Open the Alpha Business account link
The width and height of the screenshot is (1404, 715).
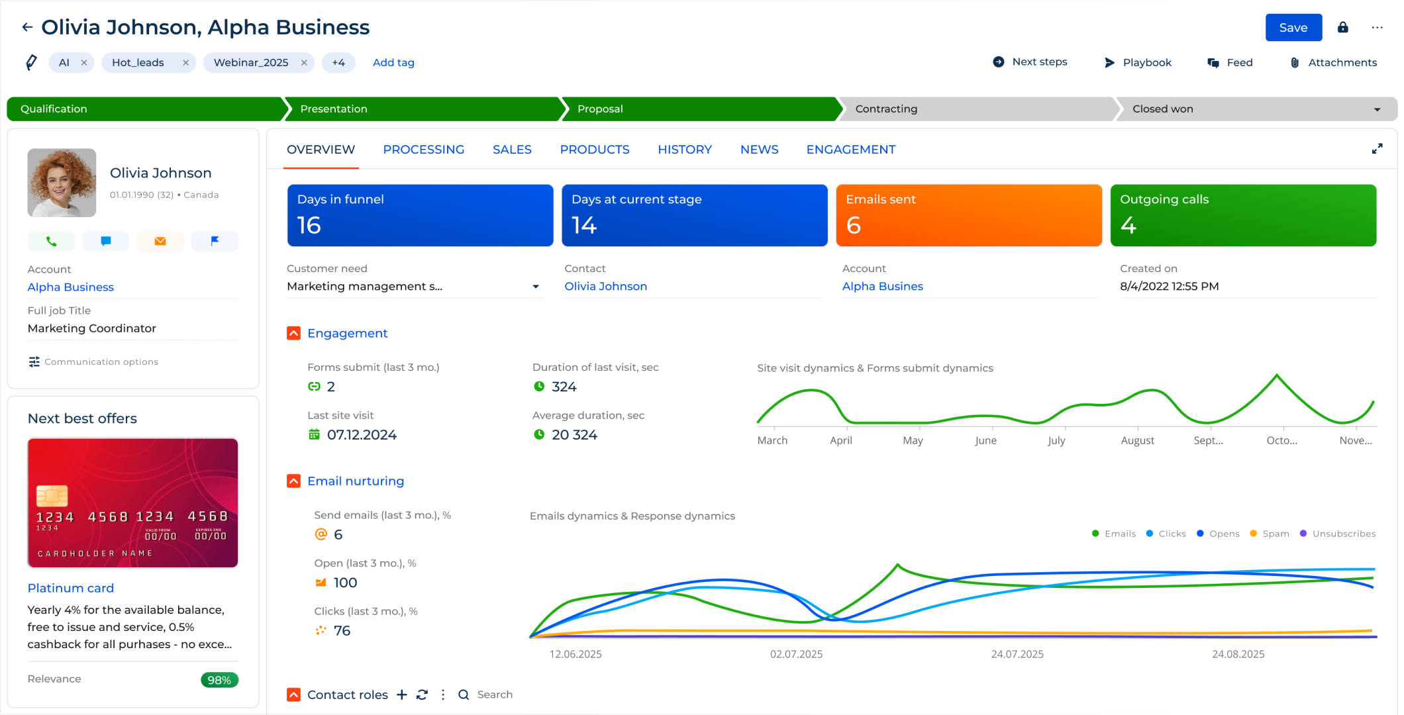[70, 287]
